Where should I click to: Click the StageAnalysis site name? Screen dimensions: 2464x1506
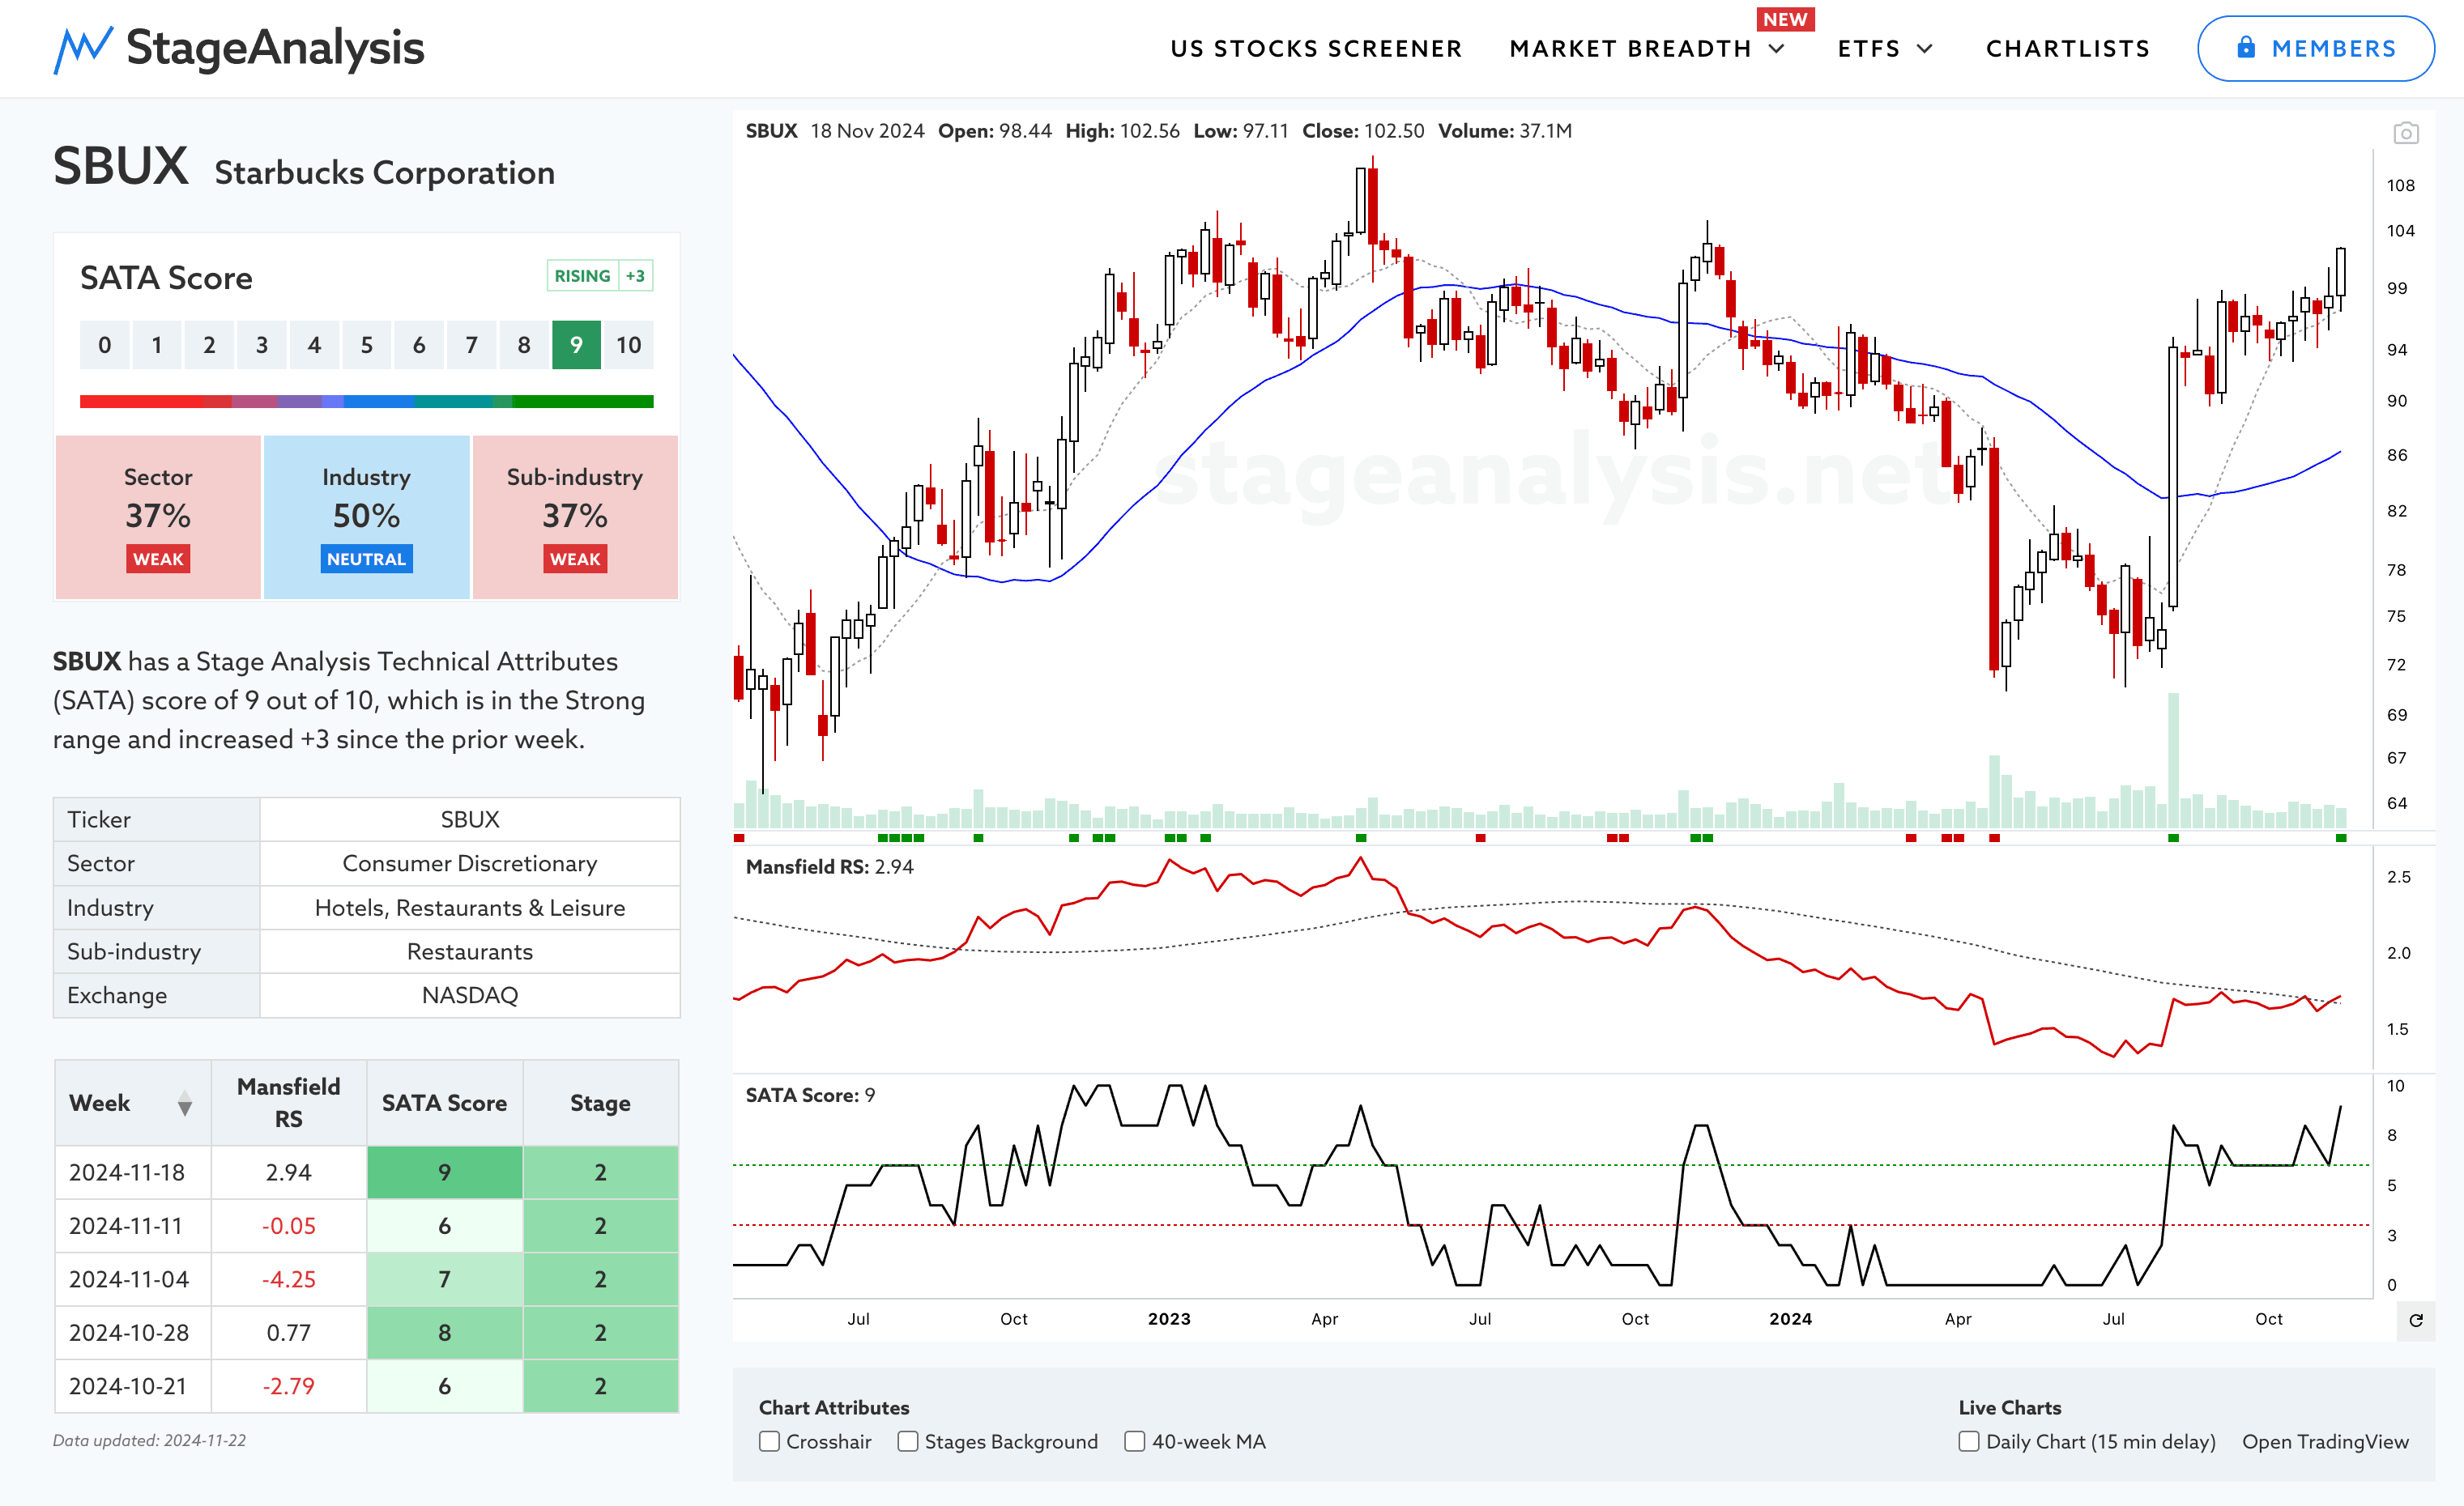click(275, 48)
